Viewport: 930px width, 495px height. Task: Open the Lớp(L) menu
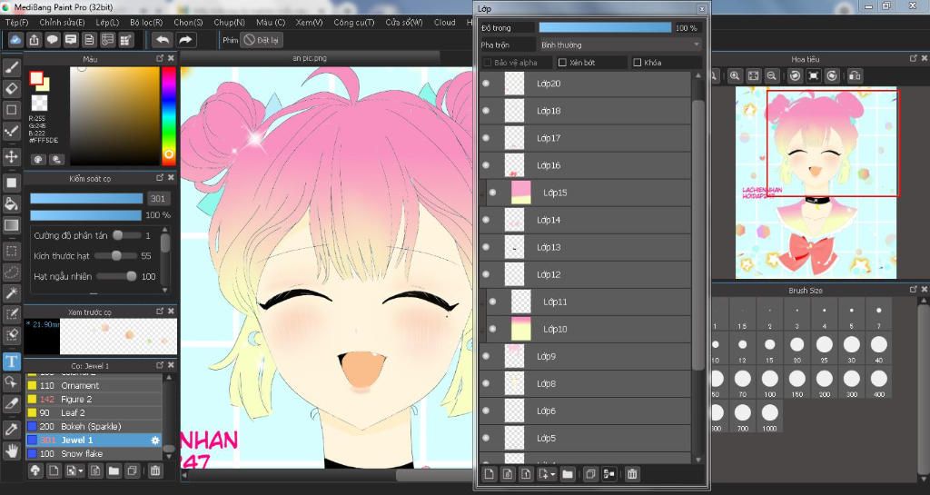107,23
